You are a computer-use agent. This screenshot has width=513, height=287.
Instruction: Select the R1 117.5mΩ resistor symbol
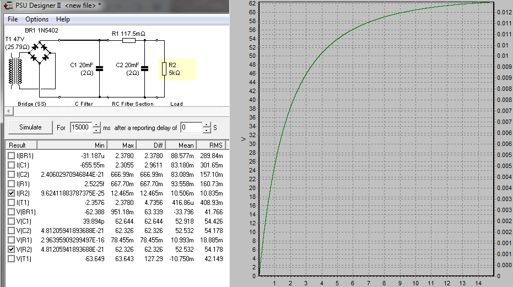pos(129,40)
